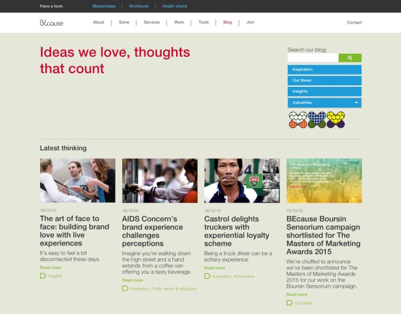The image size is (401, 314).
Task: Open the Services menu item
Action: (152, 23)
